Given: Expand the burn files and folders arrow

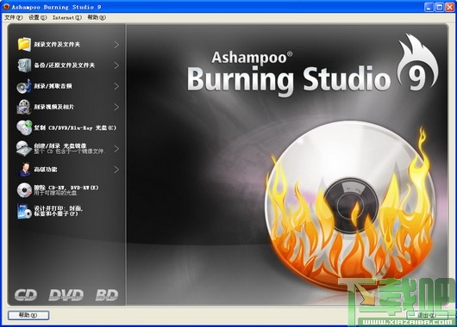Looking at the screenshot, I should point(116,45).
